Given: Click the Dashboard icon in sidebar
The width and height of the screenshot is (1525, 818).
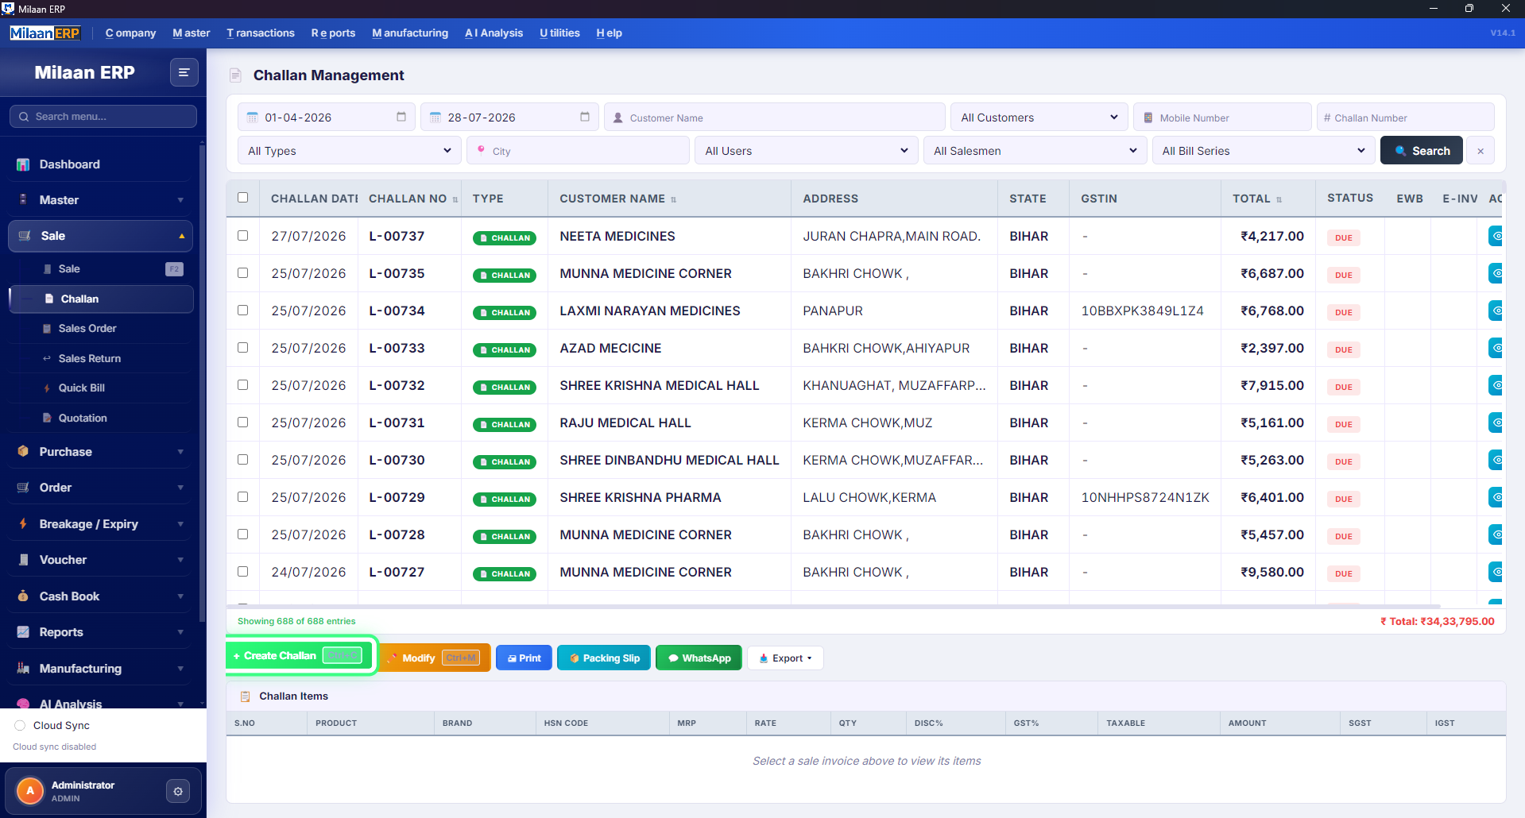Looking at the screenshot, I should click(23, 164).
